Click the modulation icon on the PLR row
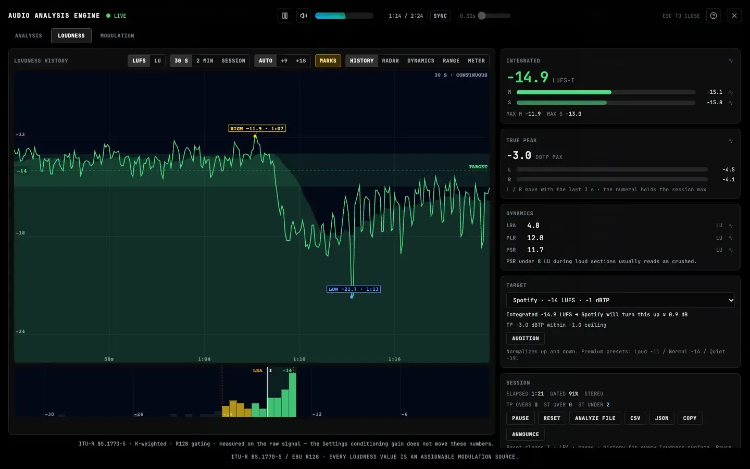Viewport: 750px width, 469px height. tap(731, 238)
